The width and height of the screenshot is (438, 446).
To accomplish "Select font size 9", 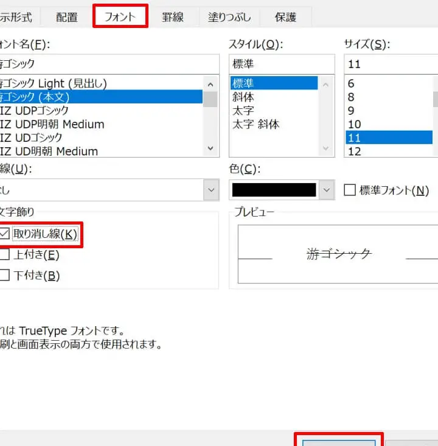I will click(389, 110).
